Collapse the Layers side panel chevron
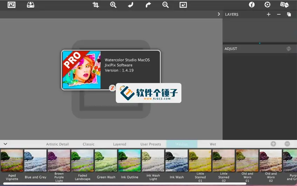 pyautogui.click(x=219, y=14)
